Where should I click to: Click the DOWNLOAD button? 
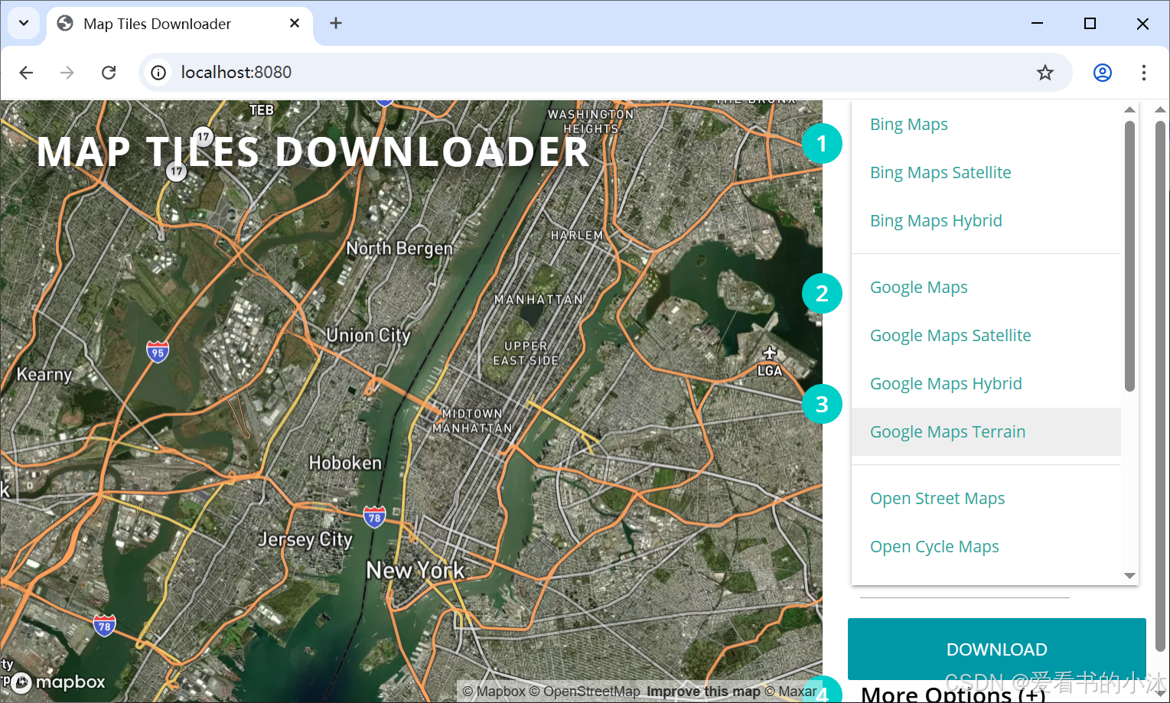(x=996, y=649)
